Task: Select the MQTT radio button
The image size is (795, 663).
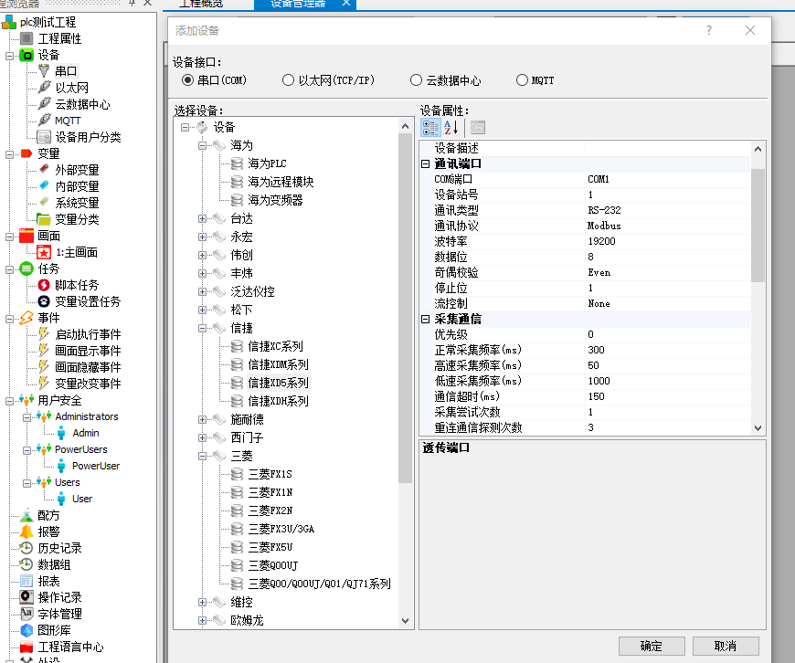Action: [522, 80]
